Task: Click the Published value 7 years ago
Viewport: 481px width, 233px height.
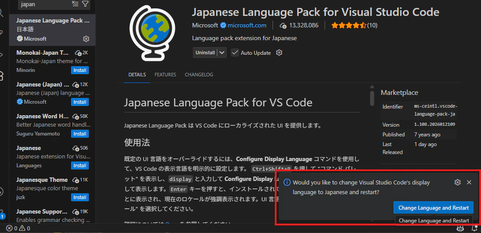Action: [x=427, y=135]
